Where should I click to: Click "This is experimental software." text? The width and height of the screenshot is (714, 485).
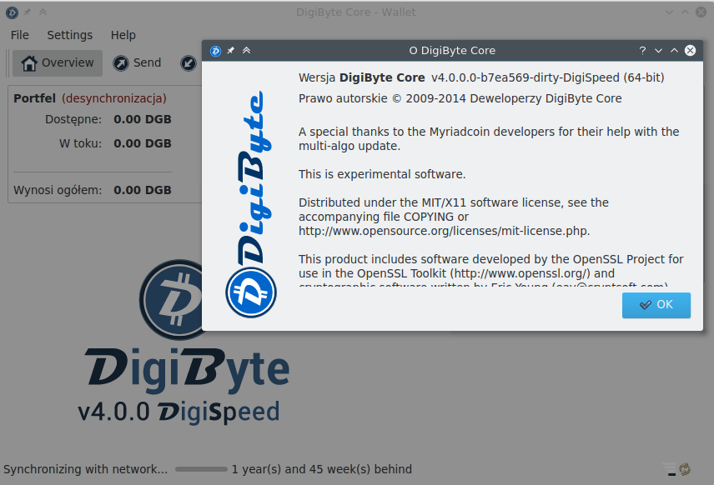point(382,174)
